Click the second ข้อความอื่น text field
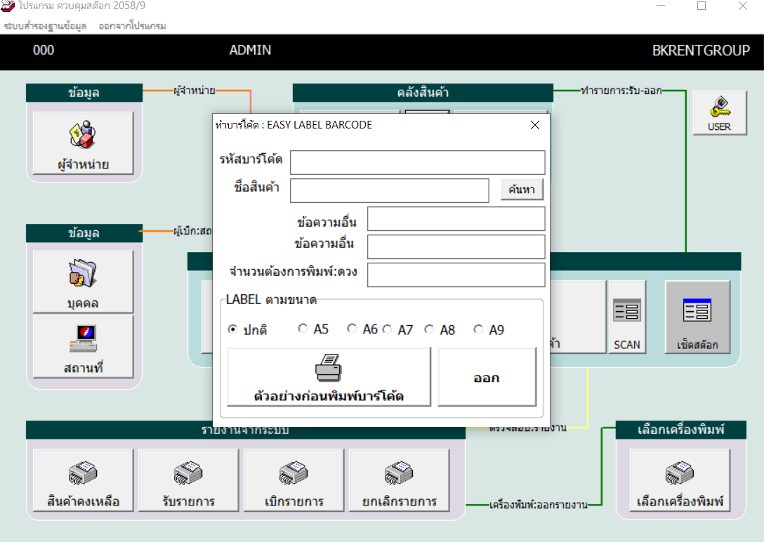Screen dimensions: 764x542 pyautogui.click(x=456, y=247)
